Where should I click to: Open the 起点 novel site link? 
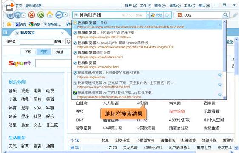pyautogui.click(x=105, y=140)
